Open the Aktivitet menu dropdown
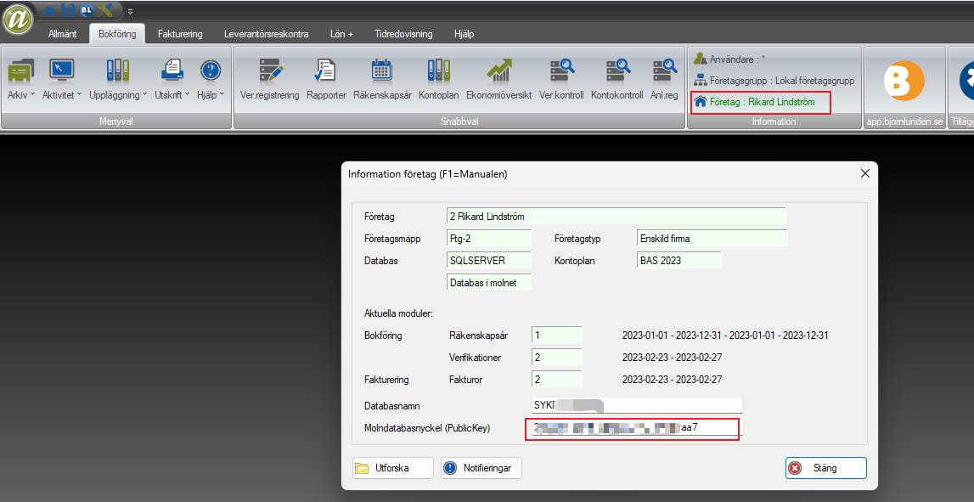 click(61, 79)
